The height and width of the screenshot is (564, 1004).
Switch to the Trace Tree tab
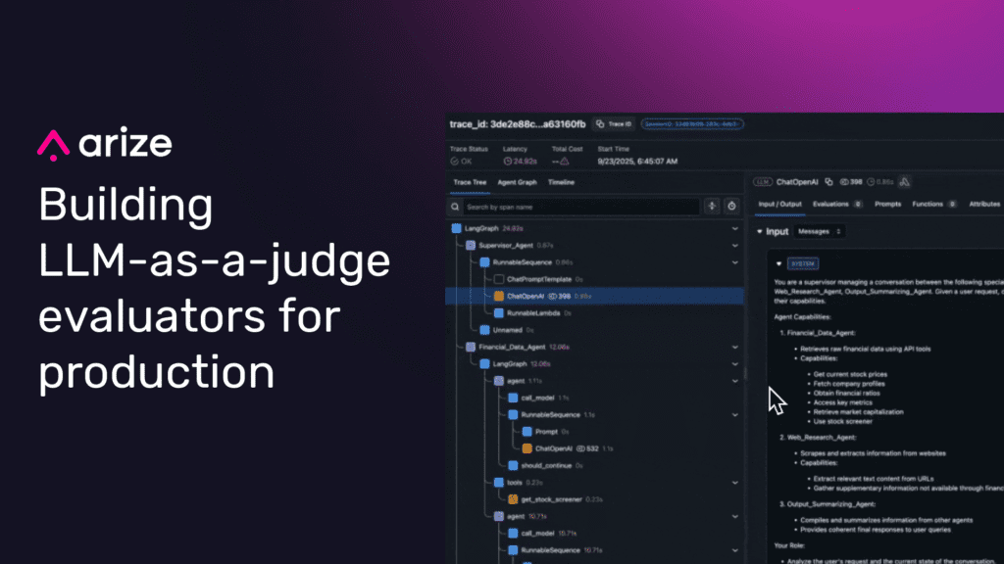[470, 182]
